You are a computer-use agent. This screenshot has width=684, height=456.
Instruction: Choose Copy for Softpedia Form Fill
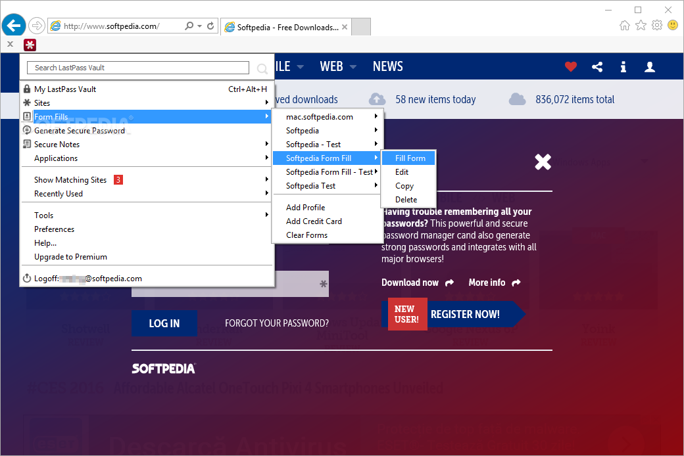coord(408,186)
